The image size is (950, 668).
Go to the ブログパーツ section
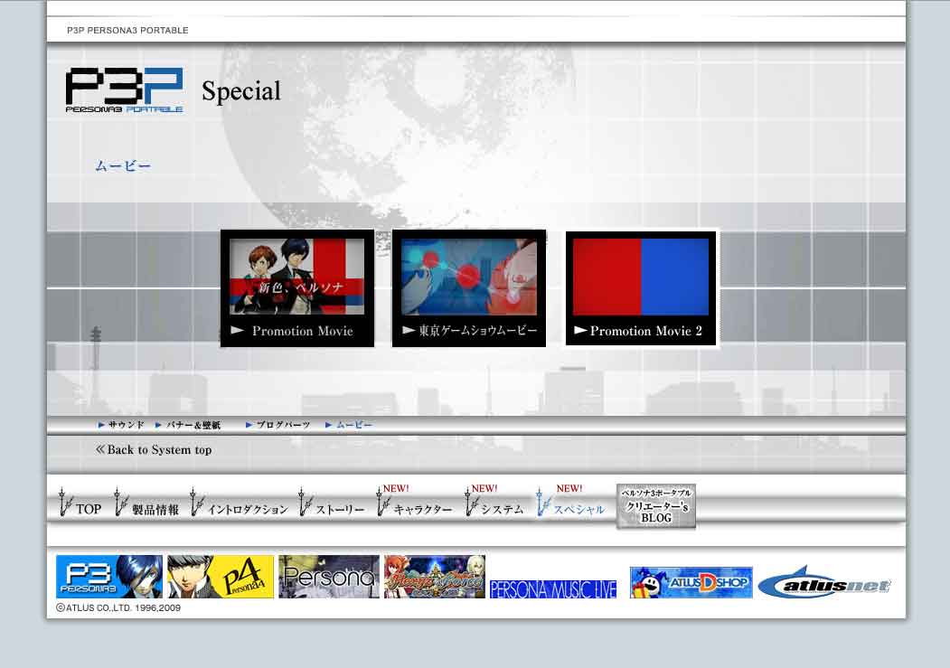pyautogui.click(x=278, y=425)
